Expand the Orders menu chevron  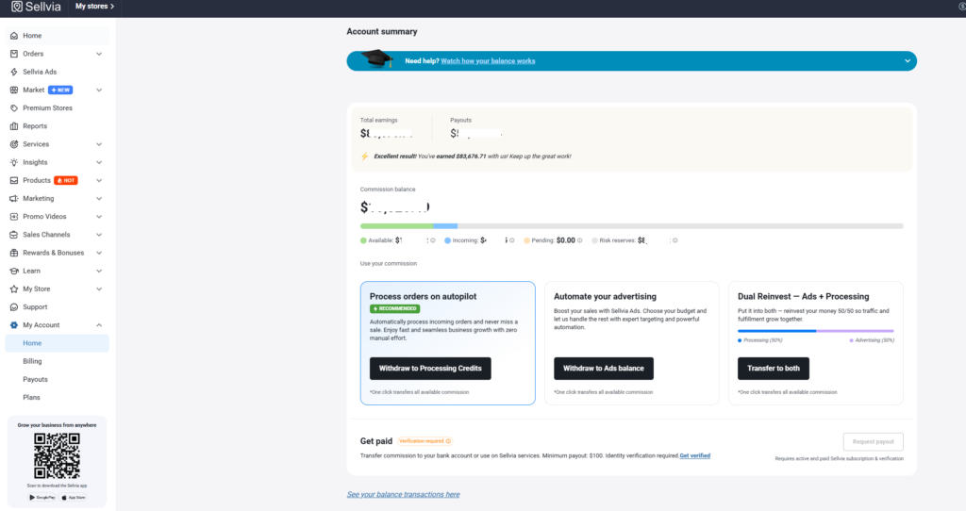pos(99,54)
